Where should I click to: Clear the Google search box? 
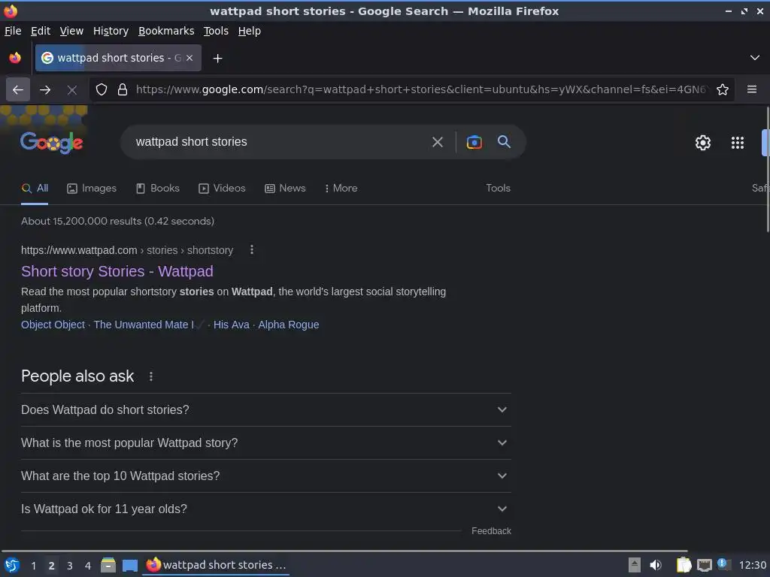[x=438, y=142]
